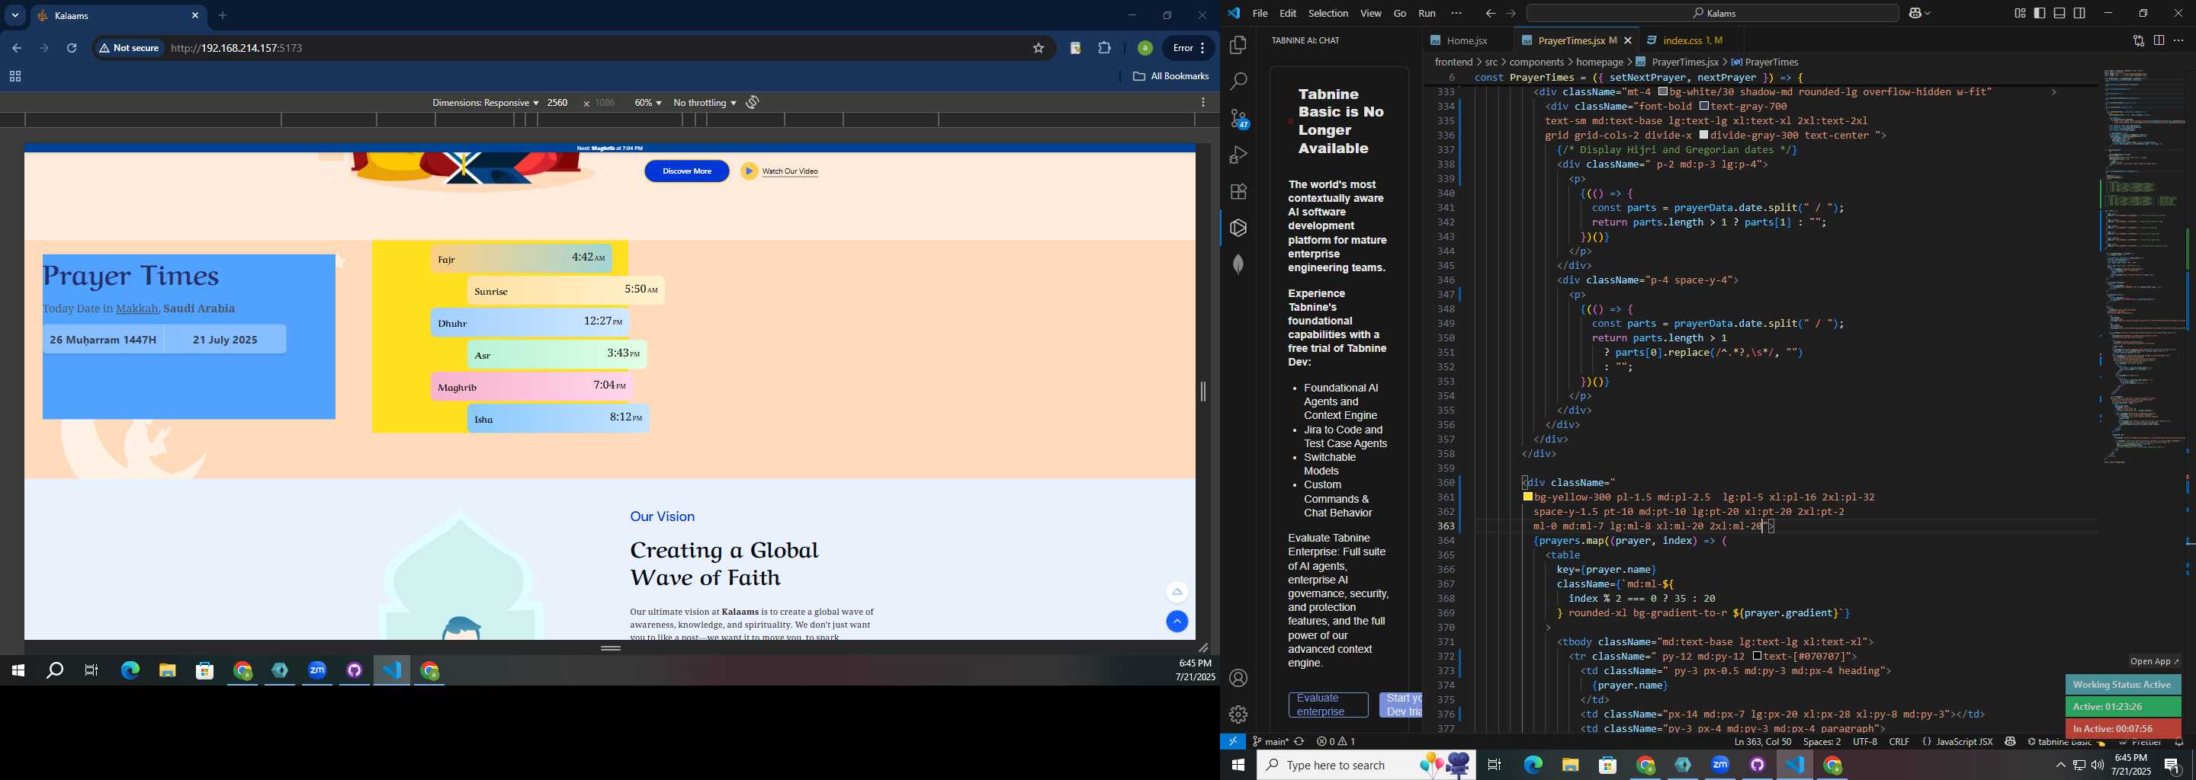This screenshot has height=780, width=2196.
Task: Click the Kalams command center search box
Action: 1712,14
